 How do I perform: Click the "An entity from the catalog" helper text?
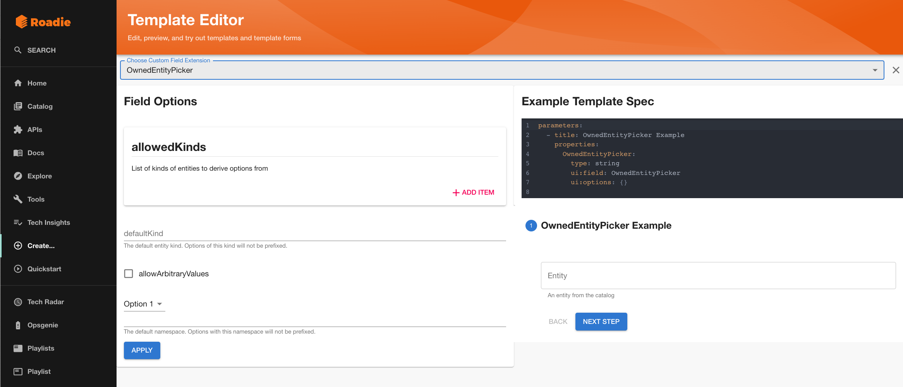pos(581,295)
